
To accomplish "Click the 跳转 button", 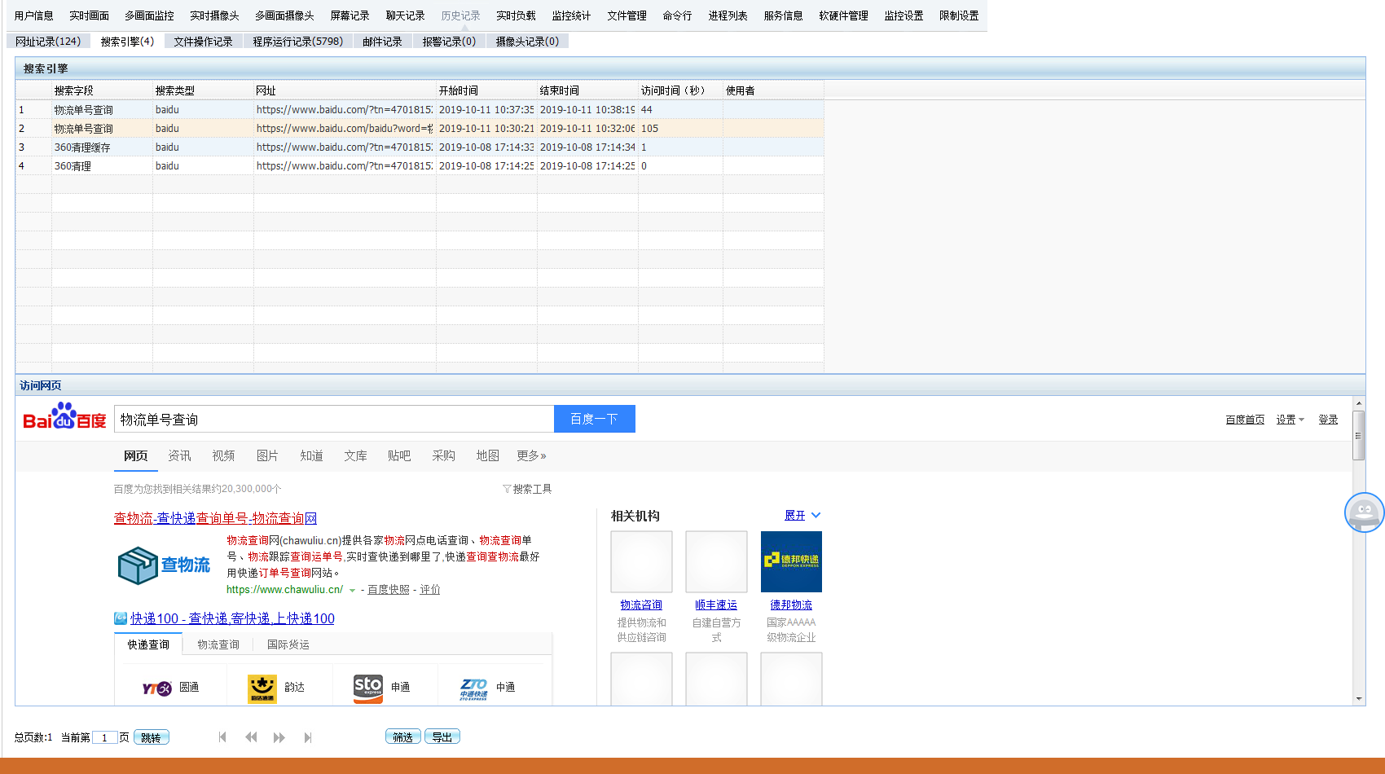I will click(x=151, y=737).
